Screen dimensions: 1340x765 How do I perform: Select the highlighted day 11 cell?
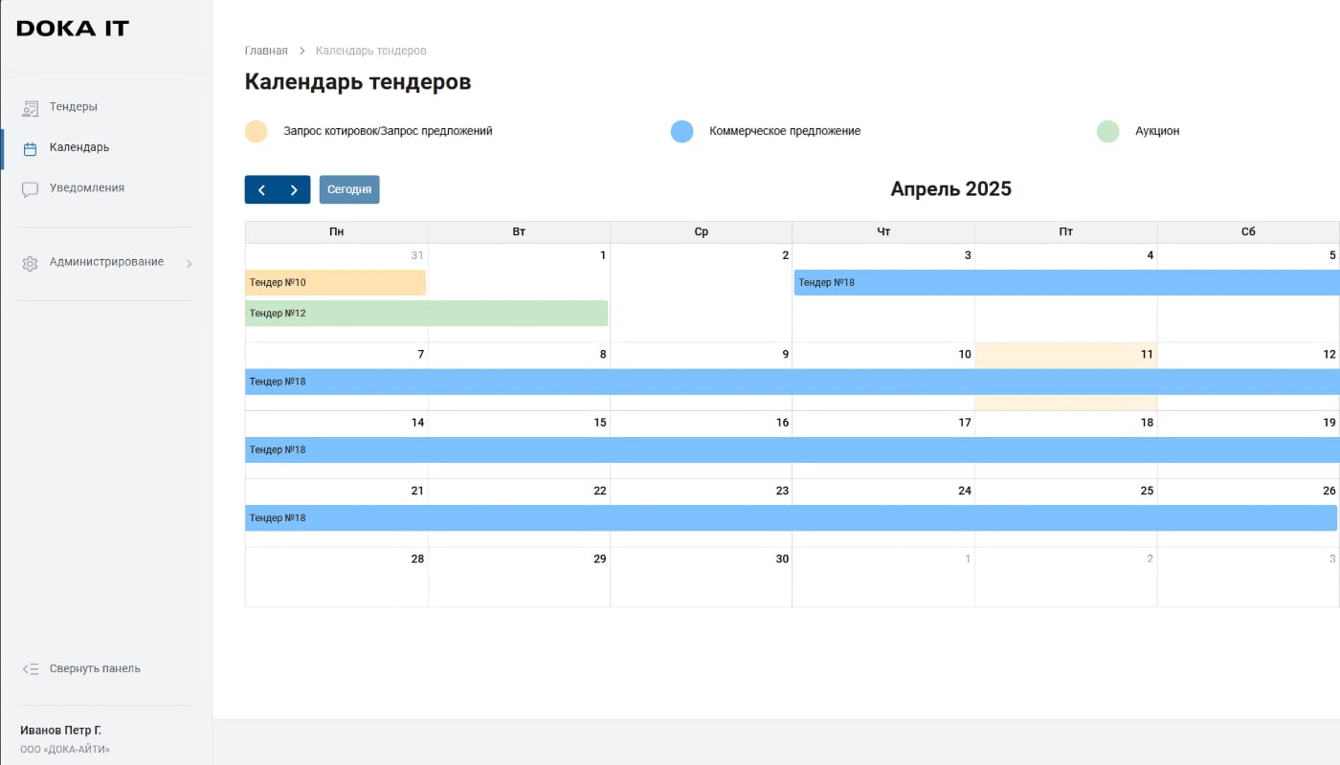[x=1065, y=403]
